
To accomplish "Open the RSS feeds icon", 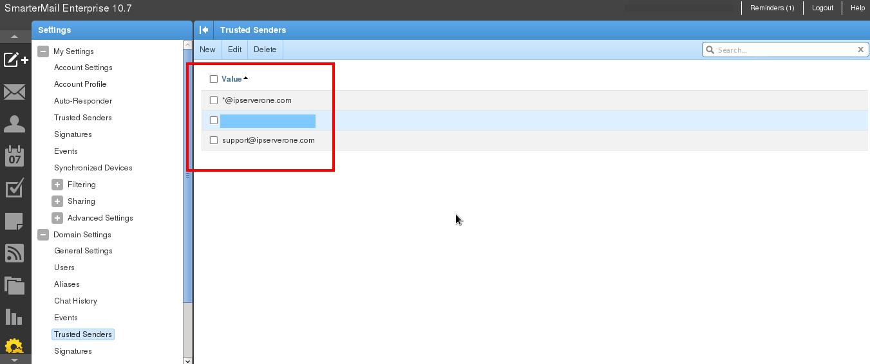I will tap(14, 253).
